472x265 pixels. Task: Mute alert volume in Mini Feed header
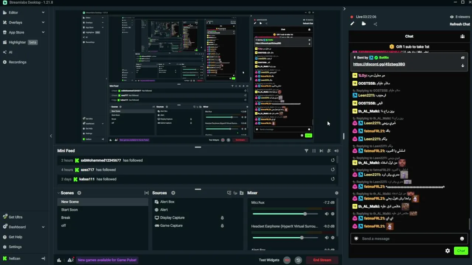[x=336, y=151]
